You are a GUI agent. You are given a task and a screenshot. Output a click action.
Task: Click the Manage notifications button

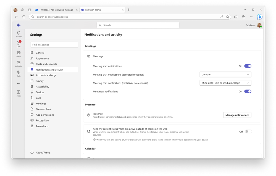point(237,115)
